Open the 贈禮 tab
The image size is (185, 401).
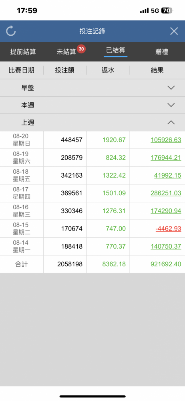point(162,52)
